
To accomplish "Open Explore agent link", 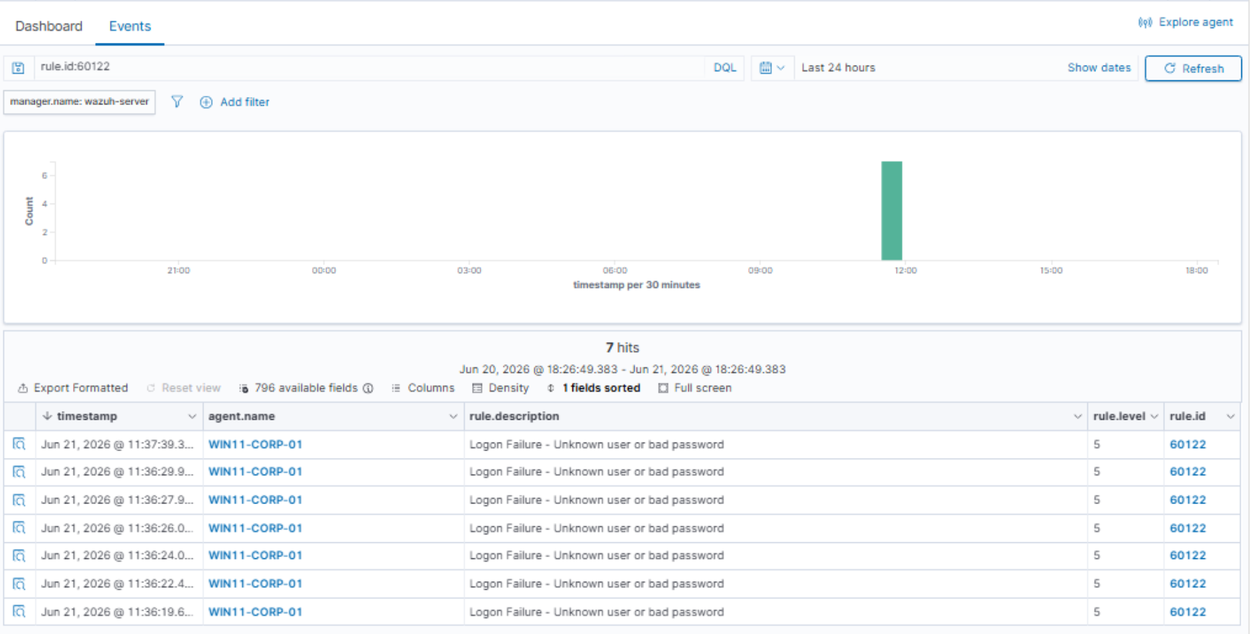I will 1185,22.
